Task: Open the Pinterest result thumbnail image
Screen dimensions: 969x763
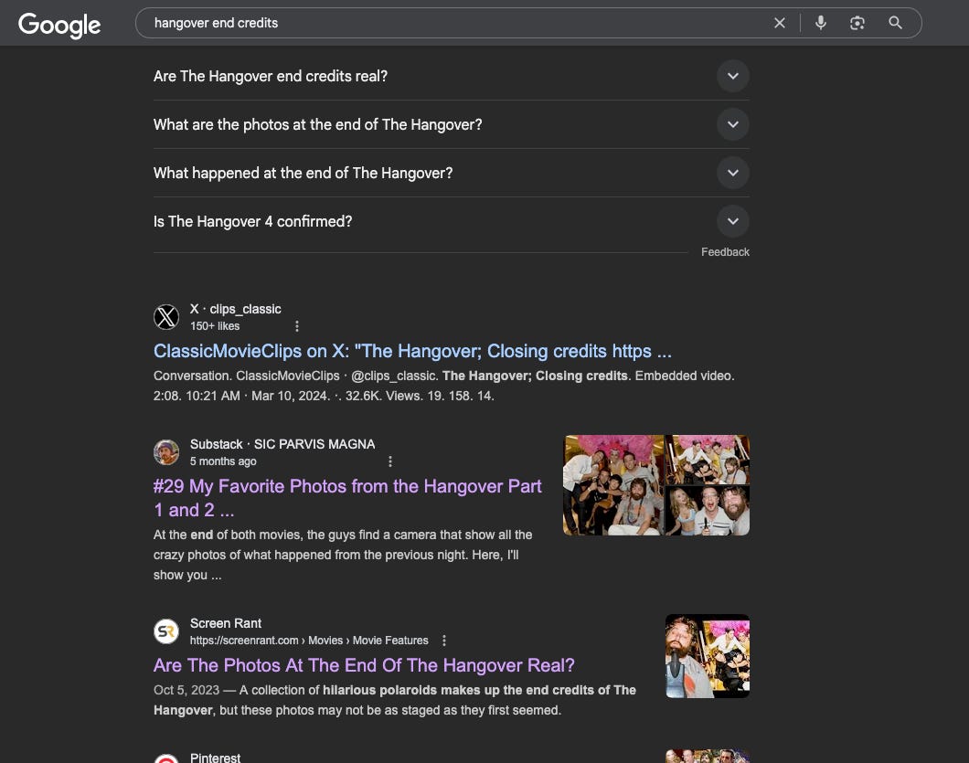Action: (708, 757)
